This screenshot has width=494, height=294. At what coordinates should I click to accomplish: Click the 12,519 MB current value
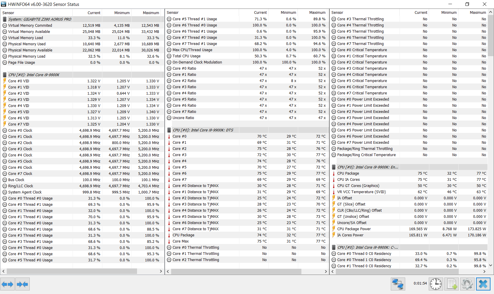tap(91, 25)
